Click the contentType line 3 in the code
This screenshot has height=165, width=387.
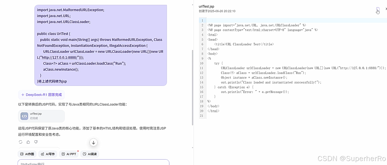(x=263, y=30)
